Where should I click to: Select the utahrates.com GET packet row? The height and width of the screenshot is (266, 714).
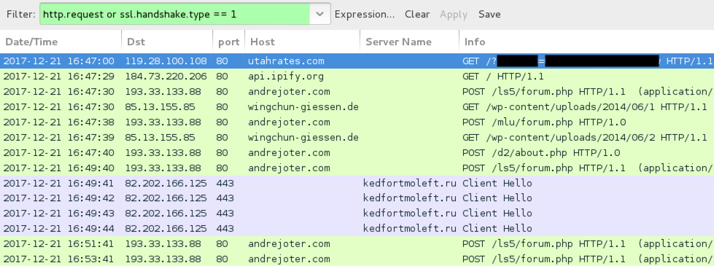click(357, 61)
